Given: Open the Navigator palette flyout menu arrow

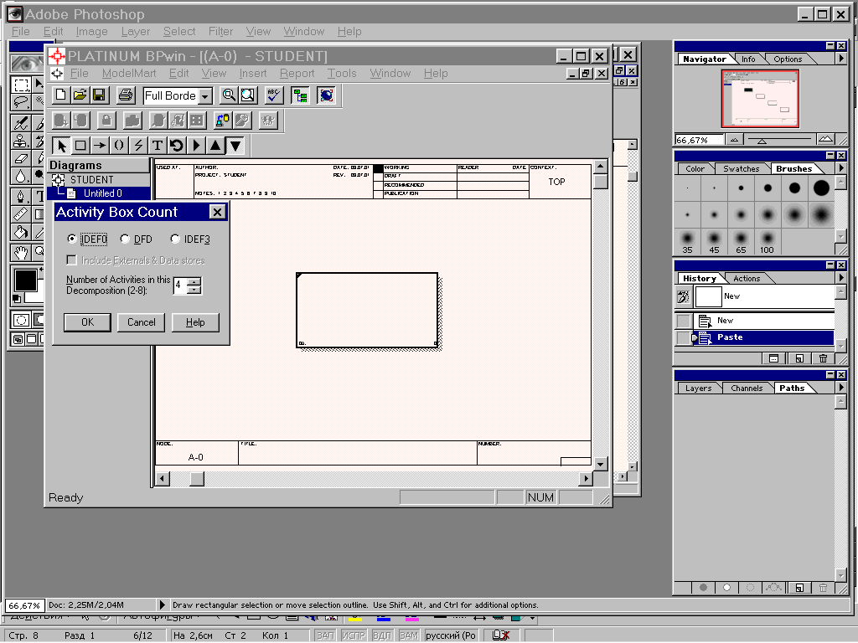Looking at the screenshot, I should (x=841, y=59).
